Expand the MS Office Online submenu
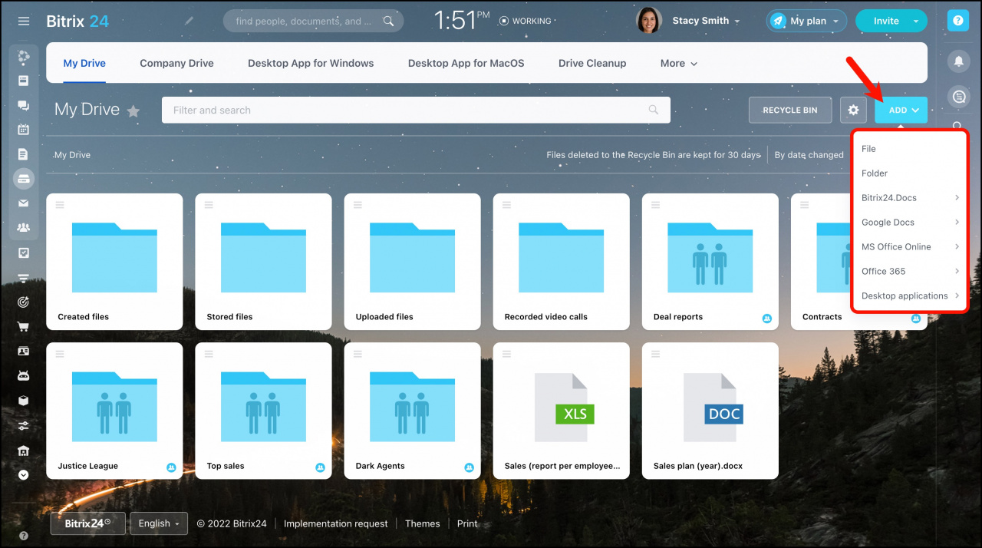 (910, 247)
